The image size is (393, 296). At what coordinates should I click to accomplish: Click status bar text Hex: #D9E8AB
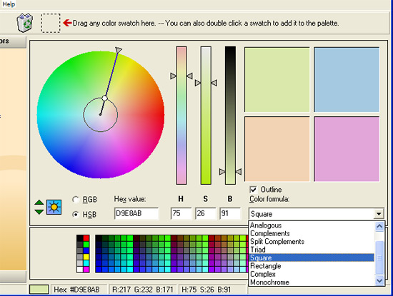point(76,290)
